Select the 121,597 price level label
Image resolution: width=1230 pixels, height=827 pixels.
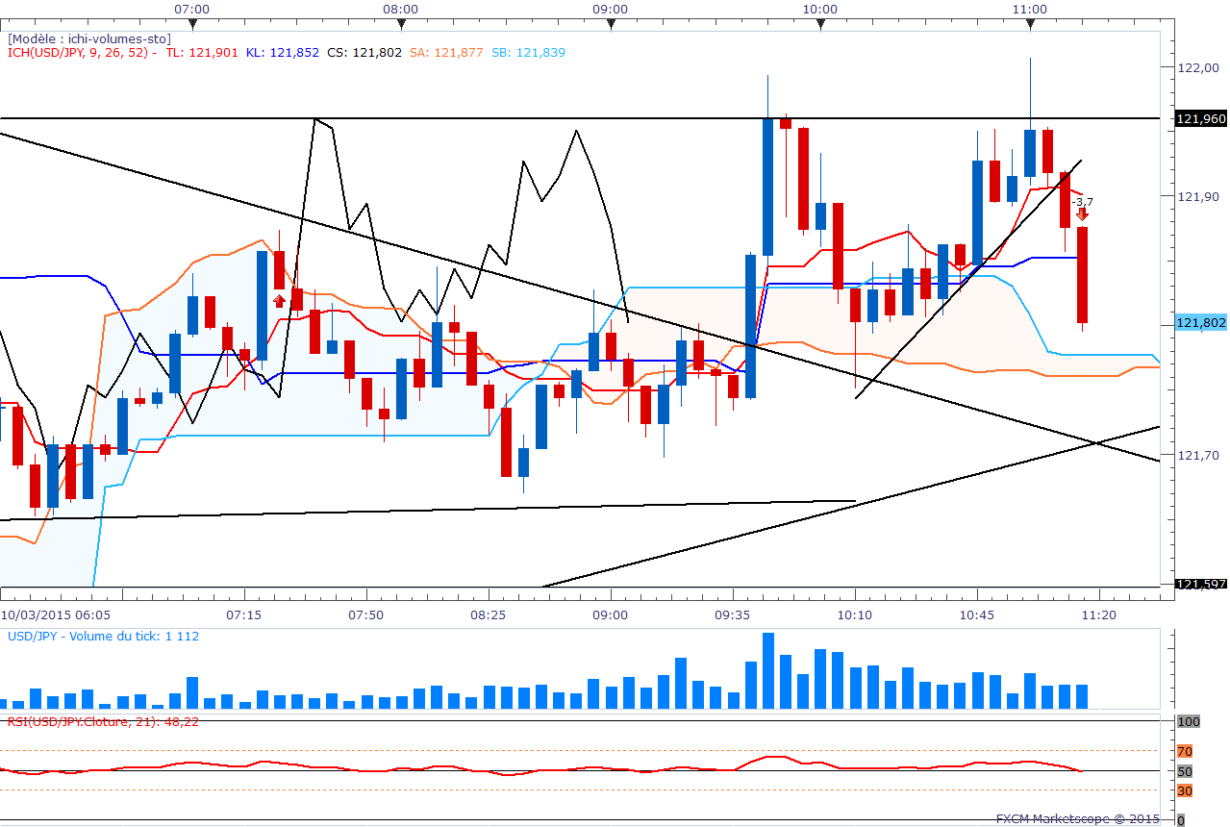click(x=1200, y=585)
